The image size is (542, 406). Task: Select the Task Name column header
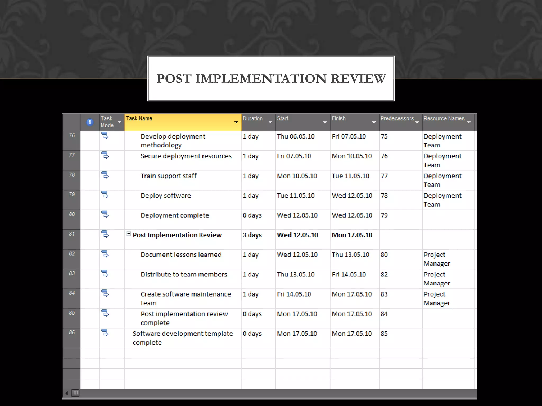coord(183,122)
